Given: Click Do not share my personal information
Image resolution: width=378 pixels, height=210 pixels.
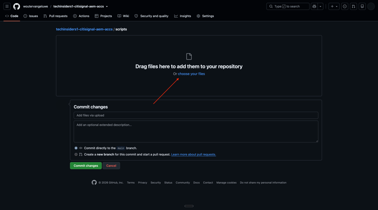Looking at the screenshot, I should point(263,183).
